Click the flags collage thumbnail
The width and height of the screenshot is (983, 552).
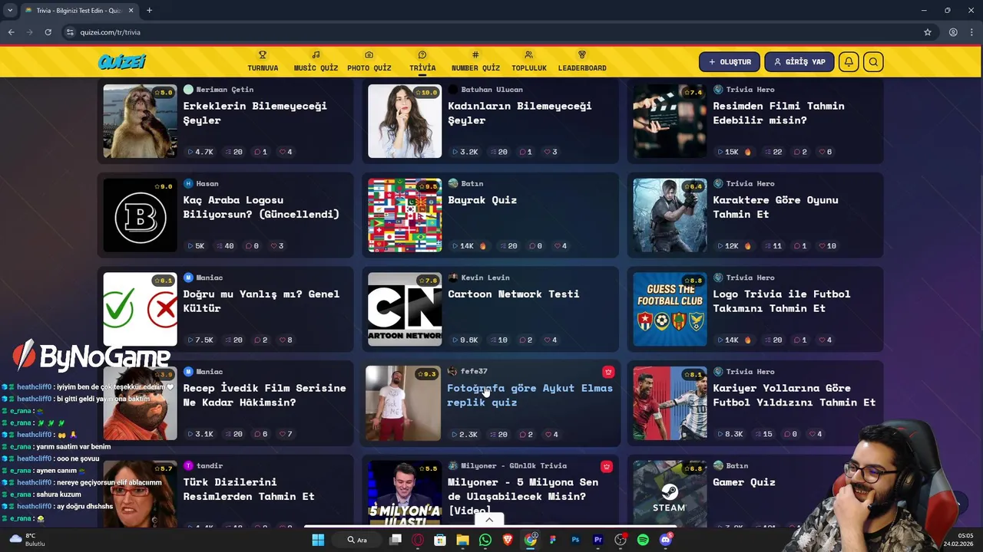pos(405,215)
